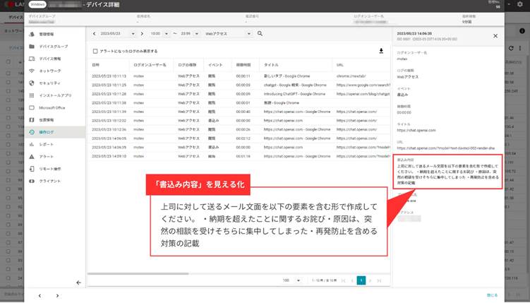Go to the previous page of the log list

click(352, 280)
